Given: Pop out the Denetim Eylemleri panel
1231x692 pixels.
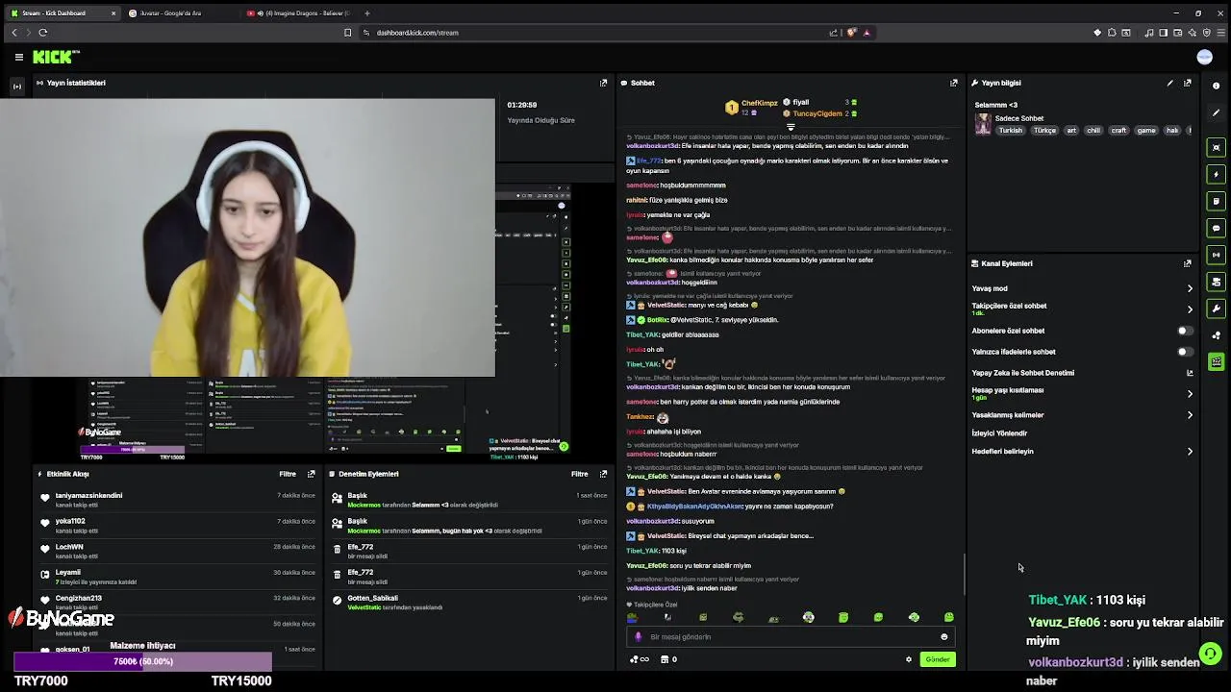Looking at the screenshot, I should tap(604, 474).
